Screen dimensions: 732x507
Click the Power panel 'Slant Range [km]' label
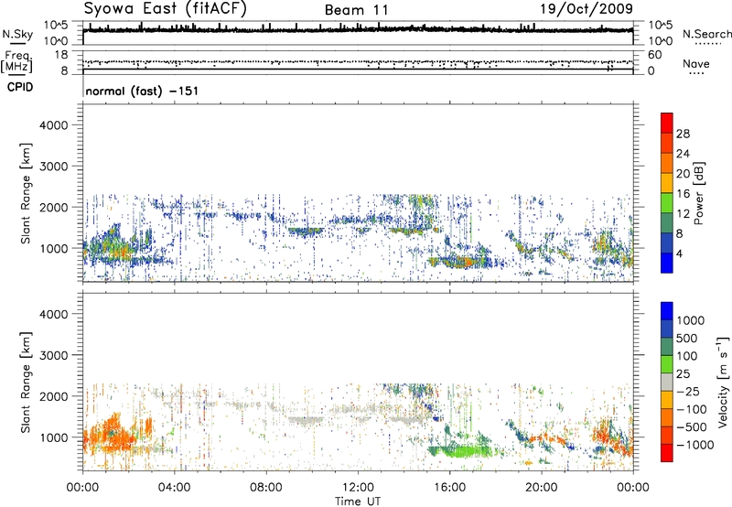26,193
